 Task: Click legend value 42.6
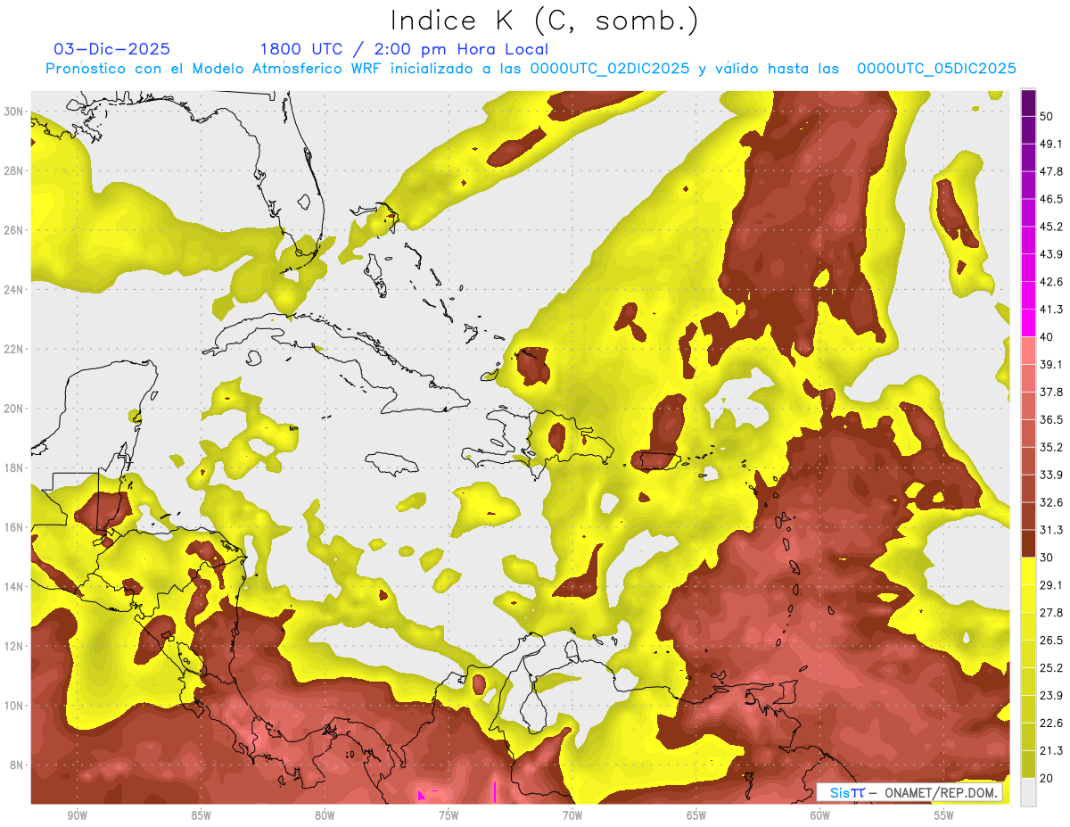pos(1050,282)
